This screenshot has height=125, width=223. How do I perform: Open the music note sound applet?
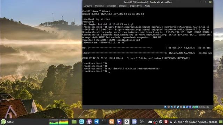[171, 122]
